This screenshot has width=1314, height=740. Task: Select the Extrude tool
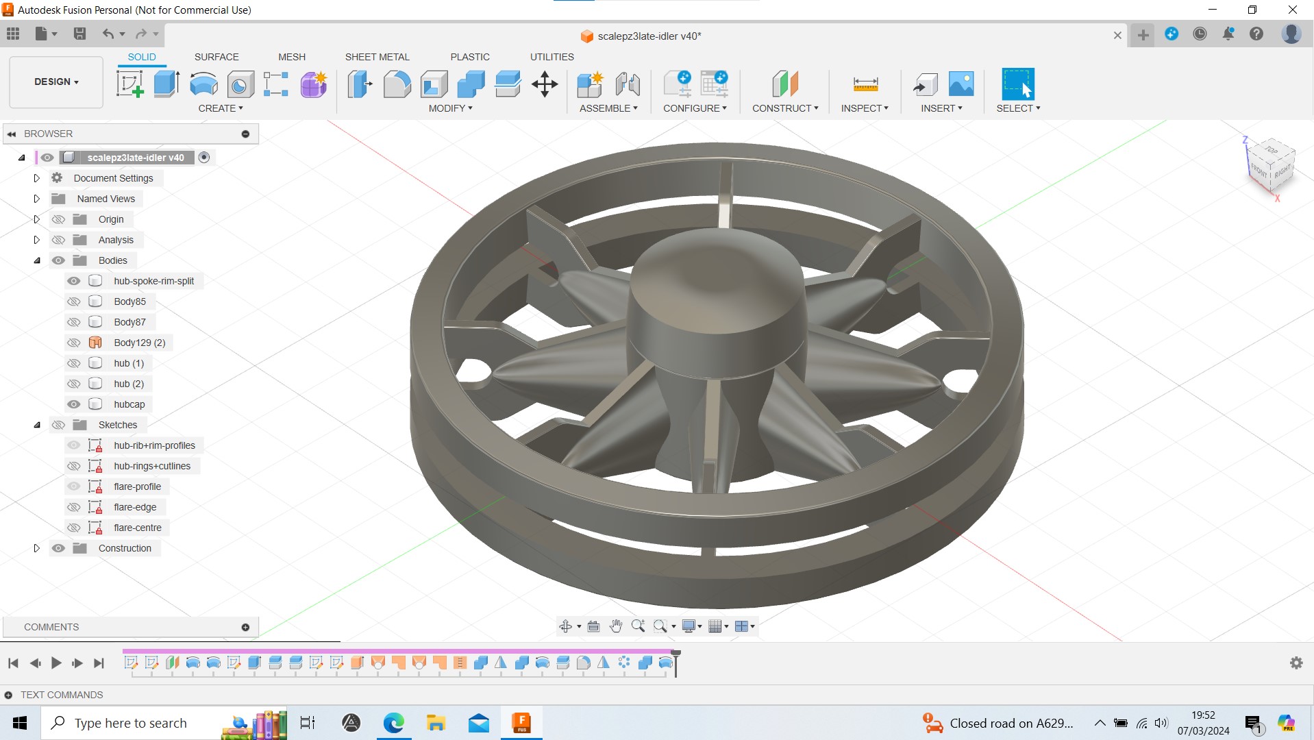pyautogui.click(x=166, y=84)
